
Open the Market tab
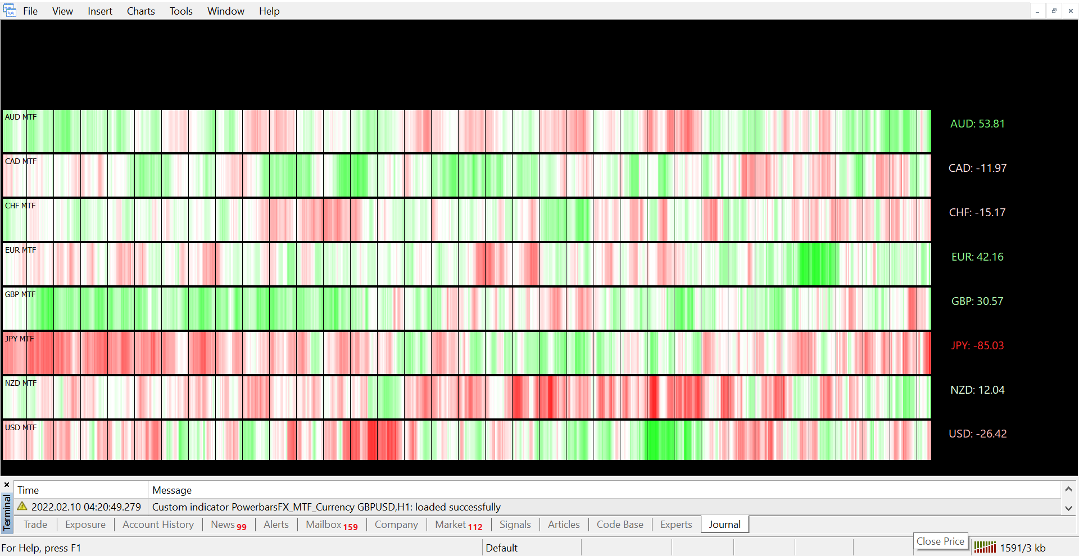pyautogui.click(x=458, y=525)
